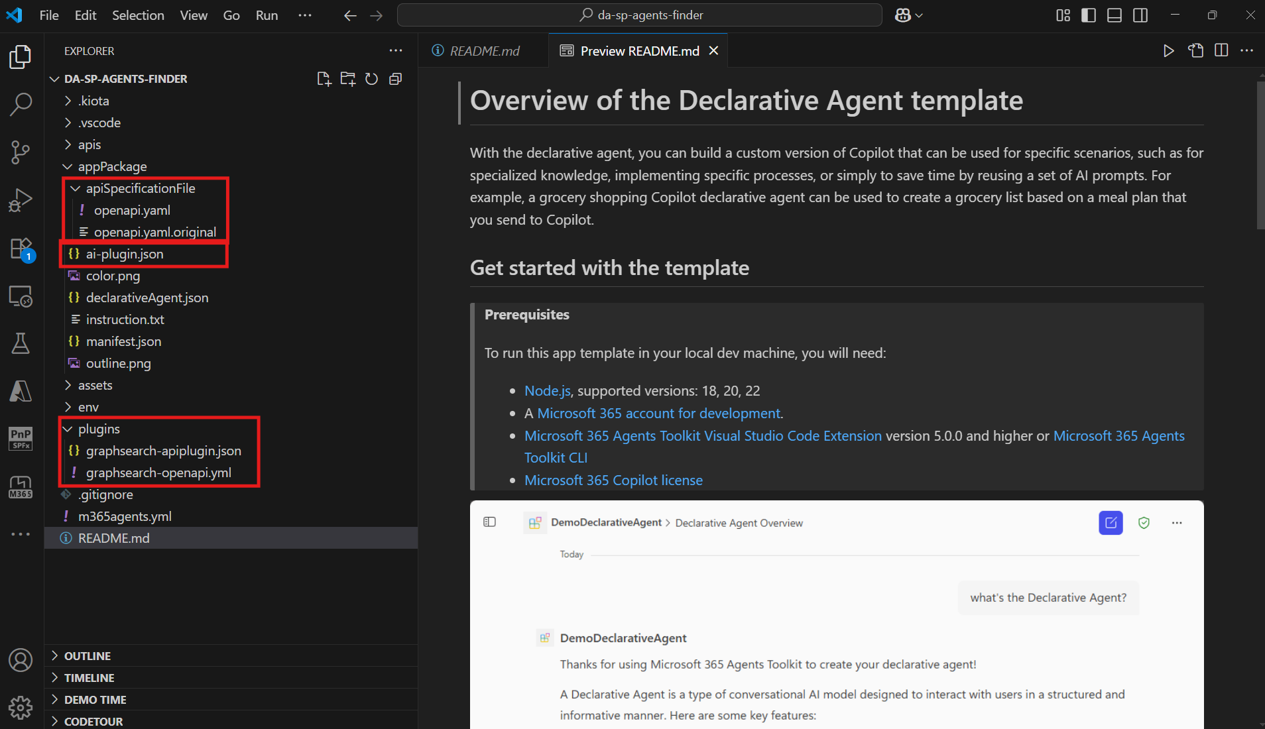Go back in navigation history
This screenshot has height=729, width=1265.
(350, 15)
